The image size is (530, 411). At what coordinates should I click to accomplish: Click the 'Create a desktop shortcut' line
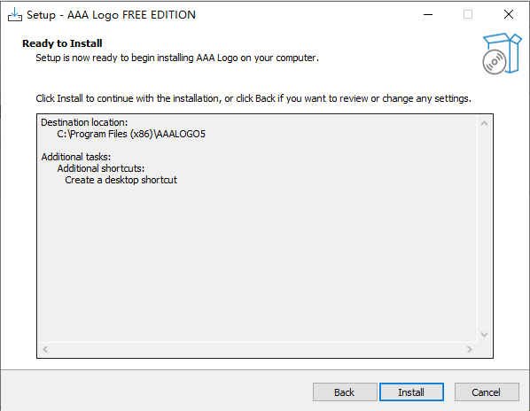point(121,180)
